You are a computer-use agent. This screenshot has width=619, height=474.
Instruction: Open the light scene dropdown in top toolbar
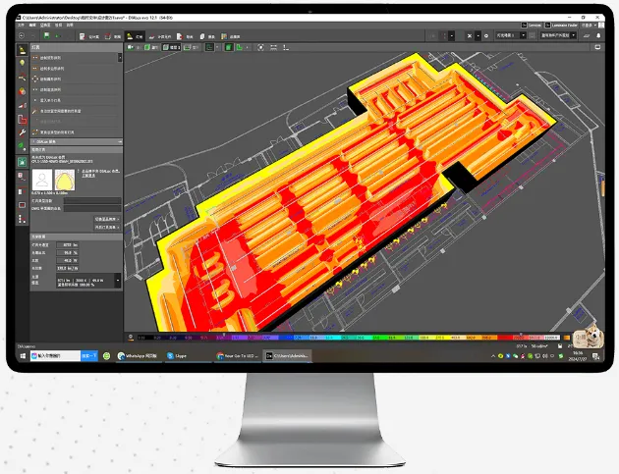click(x=511, y=35)
